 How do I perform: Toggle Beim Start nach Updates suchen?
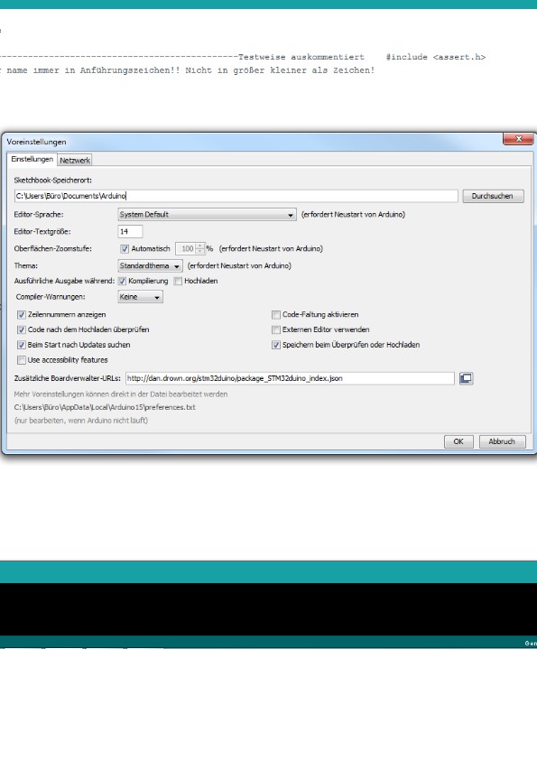tap(22, 345)
